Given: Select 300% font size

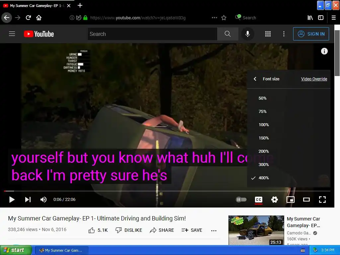Looking at the screenshot, I should point(289,164).
